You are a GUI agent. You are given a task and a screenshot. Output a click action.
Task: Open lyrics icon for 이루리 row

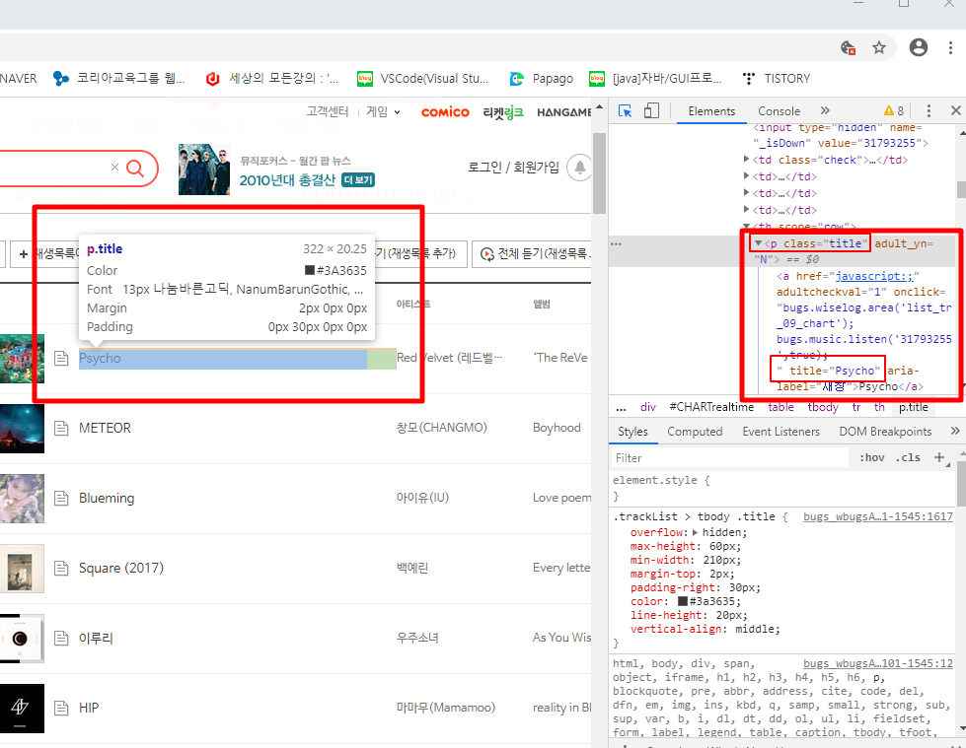pyautogui.click(x=61, y=638)
